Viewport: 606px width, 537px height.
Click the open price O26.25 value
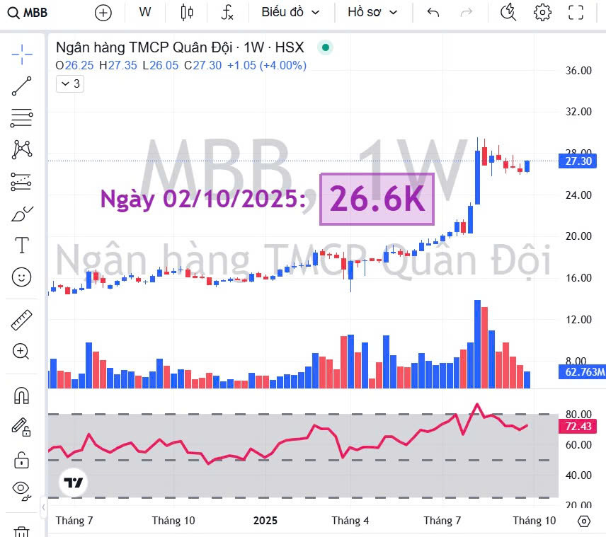point(74,65)
